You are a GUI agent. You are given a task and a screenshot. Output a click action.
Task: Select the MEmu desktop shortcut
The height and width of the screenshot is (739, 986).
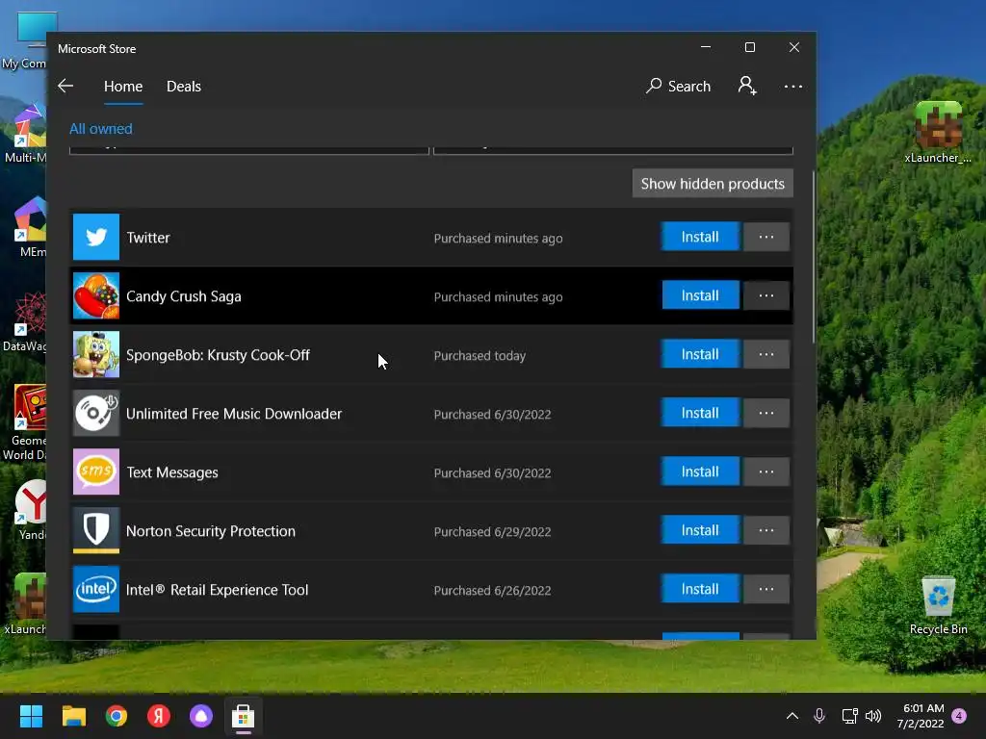pos(30,227)
